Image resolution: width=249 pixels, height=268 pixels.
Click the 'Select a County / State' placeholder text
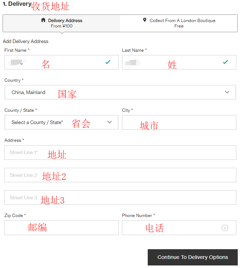tap(37, 123)
